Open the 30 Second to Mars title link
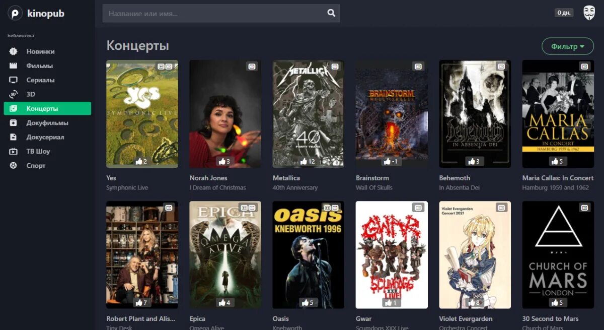Viewport: 604px width, 330px height. coord(550,318)
